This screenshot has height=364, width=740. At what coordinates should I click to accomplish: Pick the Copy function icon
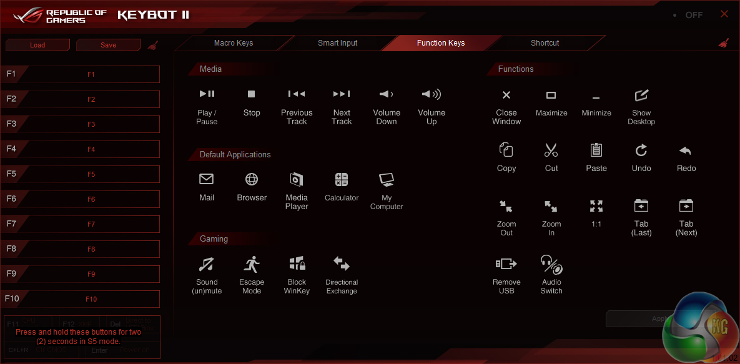pyautogui.click(x=506, y=150)
